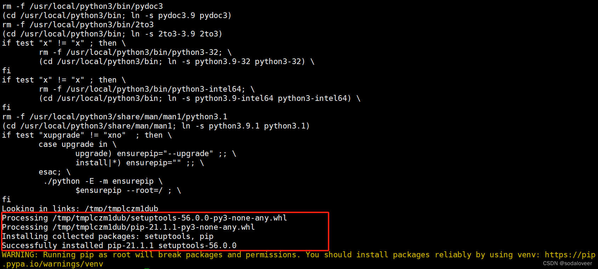The height and width of the screenshot is (269, 598).
Task: Click the rm -f man1/python3.1 line
Action: click(115, 117)
